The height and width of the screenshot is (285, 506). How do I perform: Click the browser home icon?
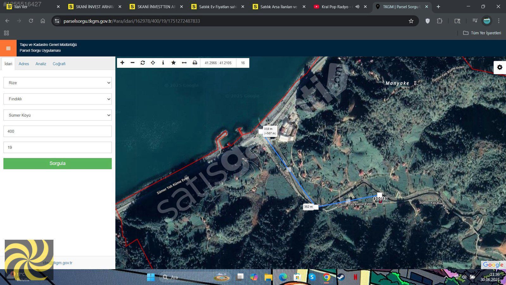(x=43, y=21)
